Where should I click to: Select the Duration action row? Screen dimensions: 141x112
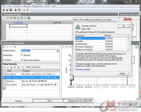pyautogui.click(x=31, y=81)
